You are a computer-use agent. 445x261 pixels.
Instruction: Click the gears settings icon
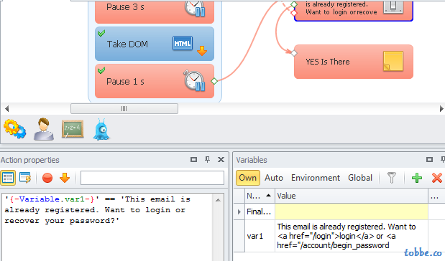[15, 129]
